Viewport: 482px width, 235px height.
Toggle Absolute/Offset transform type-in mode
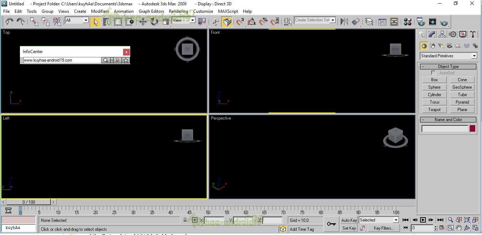(x=195, y=220)
